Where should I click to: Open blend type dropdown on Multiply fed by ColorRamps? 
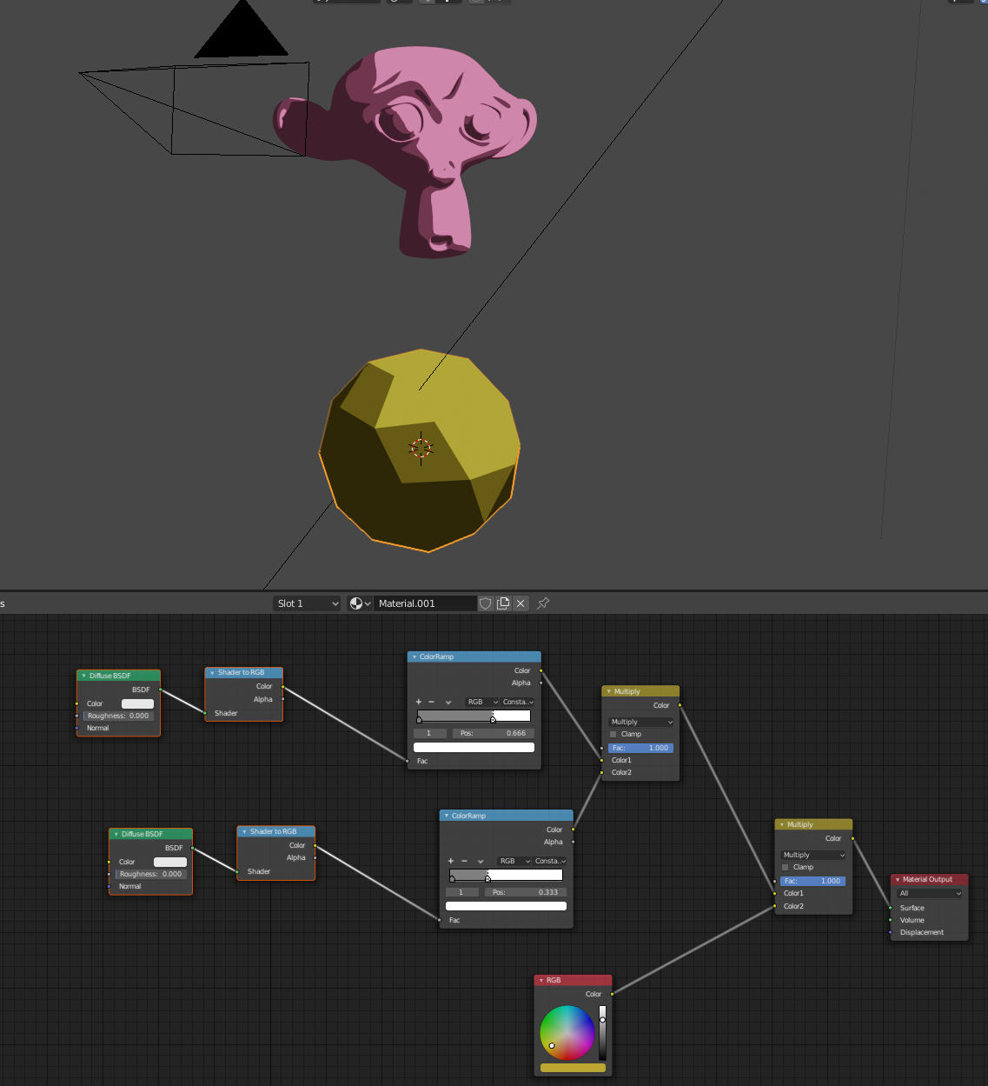(640, 722)
